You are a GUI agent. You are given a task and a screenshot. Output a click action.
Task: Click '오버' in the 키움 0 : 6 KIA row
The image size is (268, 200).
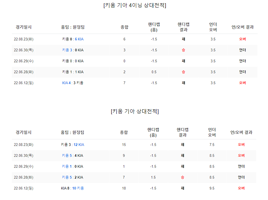[242, 39]
